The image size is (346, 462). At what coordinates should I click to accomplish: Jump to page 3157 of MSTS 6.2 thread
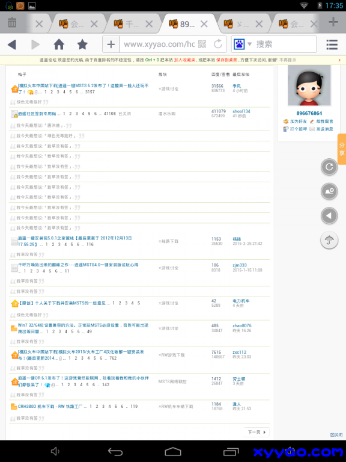[x=90, y=92]
